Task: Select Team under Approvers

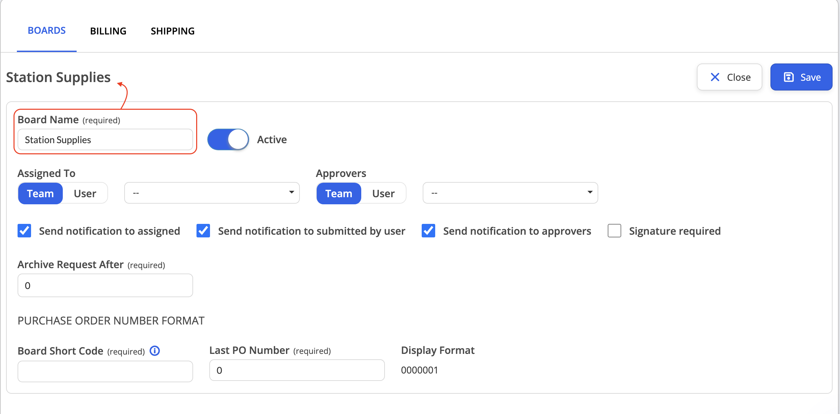Action: [x=339, y=193]
